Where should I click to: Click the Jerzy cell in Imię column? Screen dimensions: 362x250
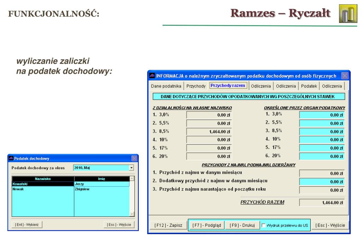[x=102, y=184]
